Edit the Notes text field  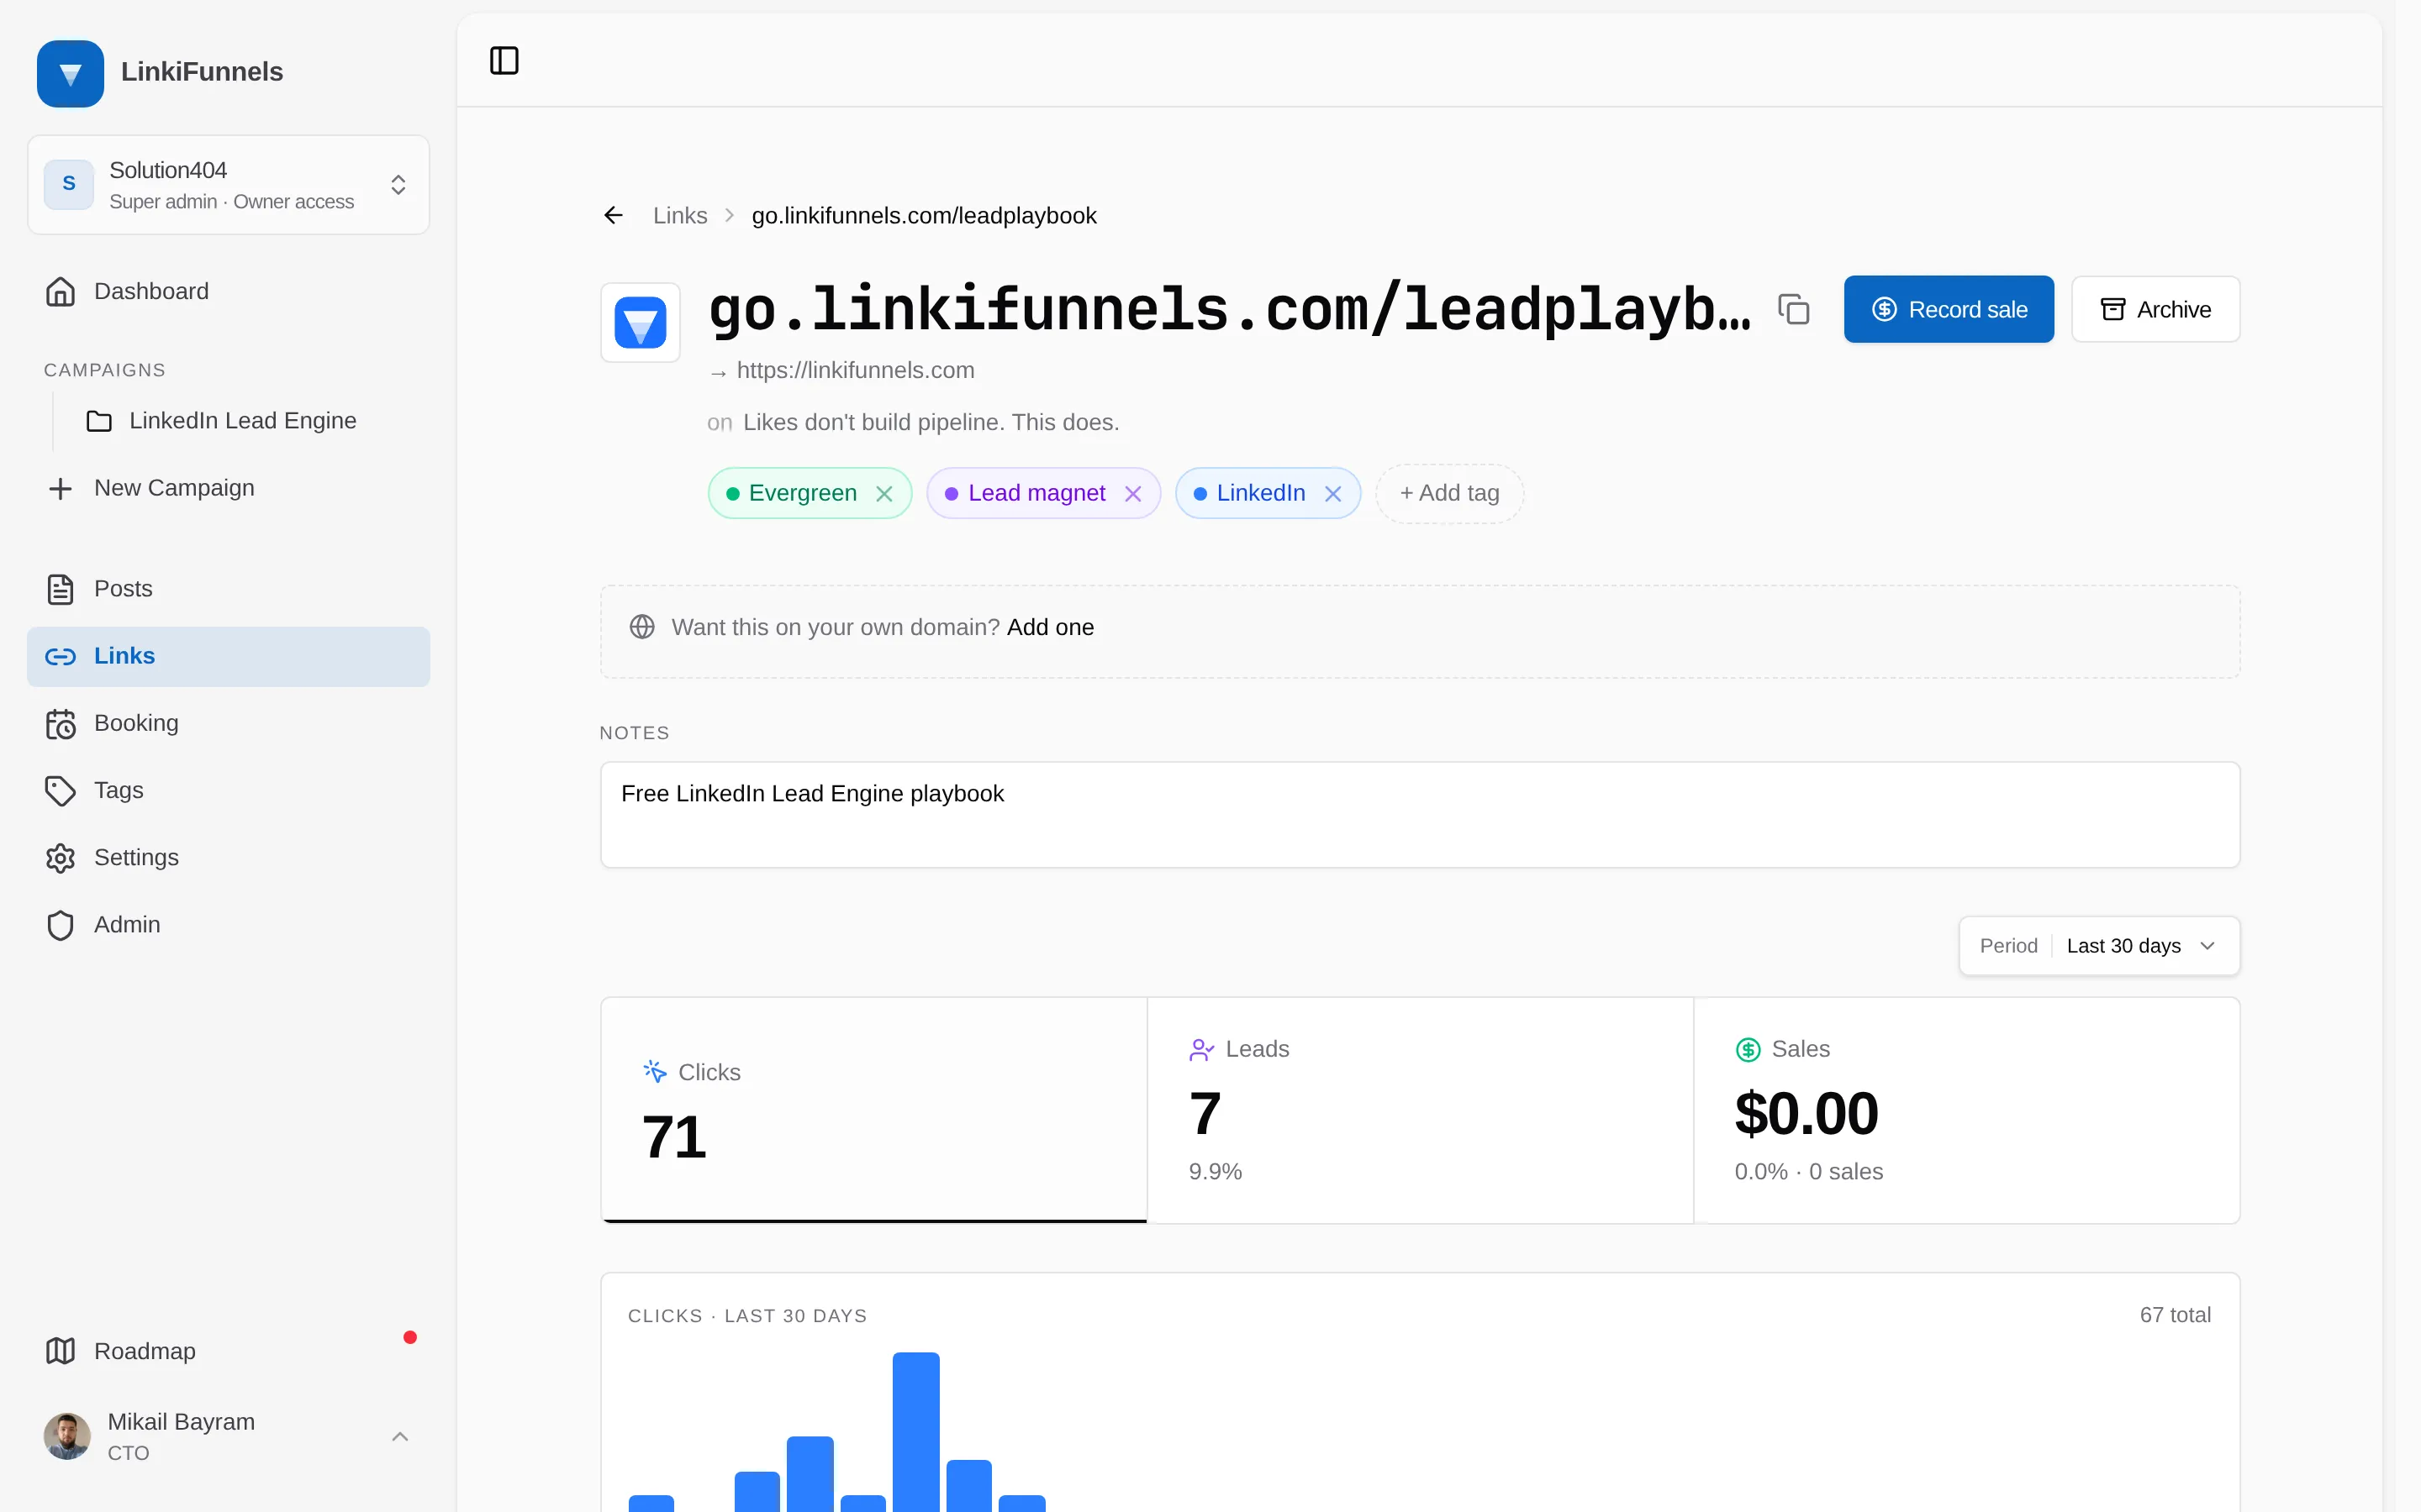(x=1420, y=815)
